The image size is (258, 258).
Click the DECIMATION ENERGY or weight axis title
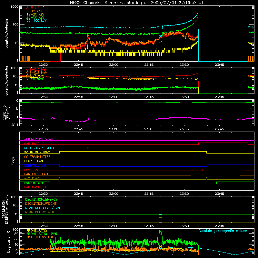(5, 209)
